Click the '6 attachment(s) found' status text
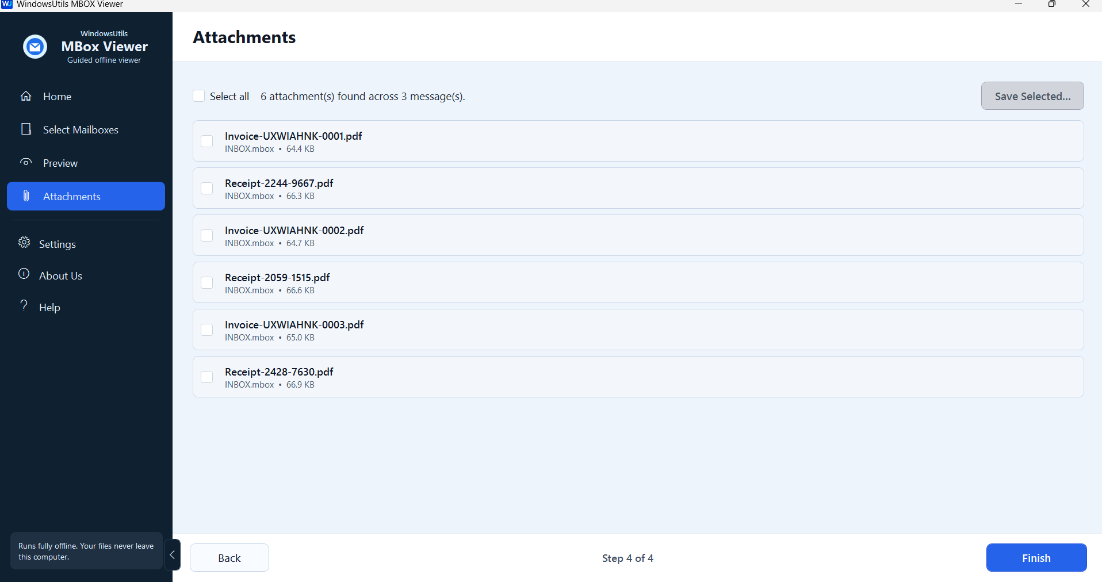The width and height of the screenshot is (1102, 582). tap(363, 97)
